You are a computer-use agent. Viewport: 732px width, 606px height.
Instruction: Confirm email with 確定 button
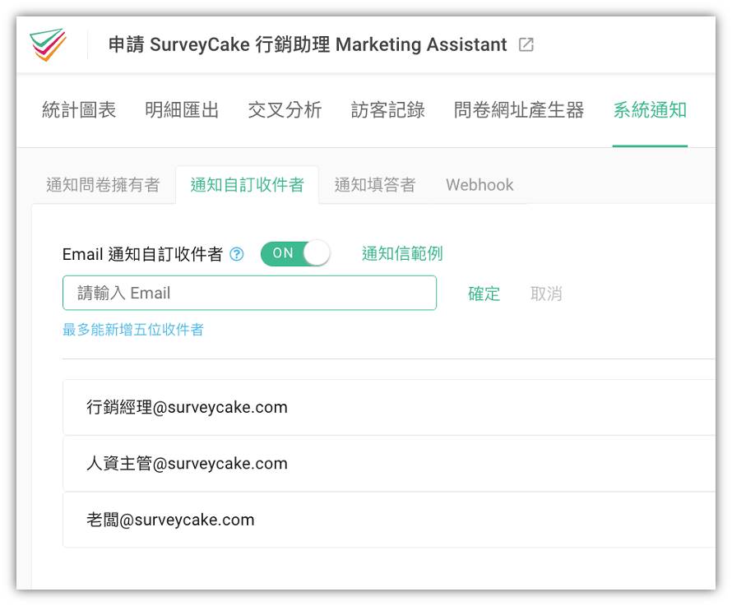[484, 294]
